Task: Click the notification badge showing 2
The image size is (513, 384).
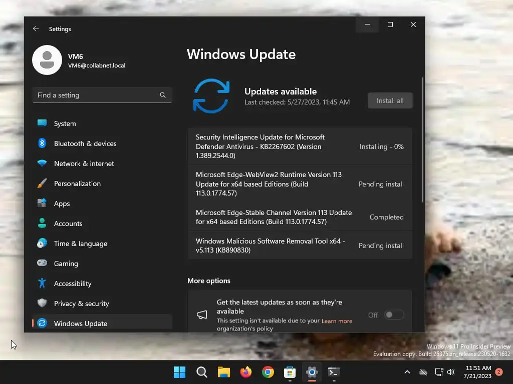Action: click(499, 372)
